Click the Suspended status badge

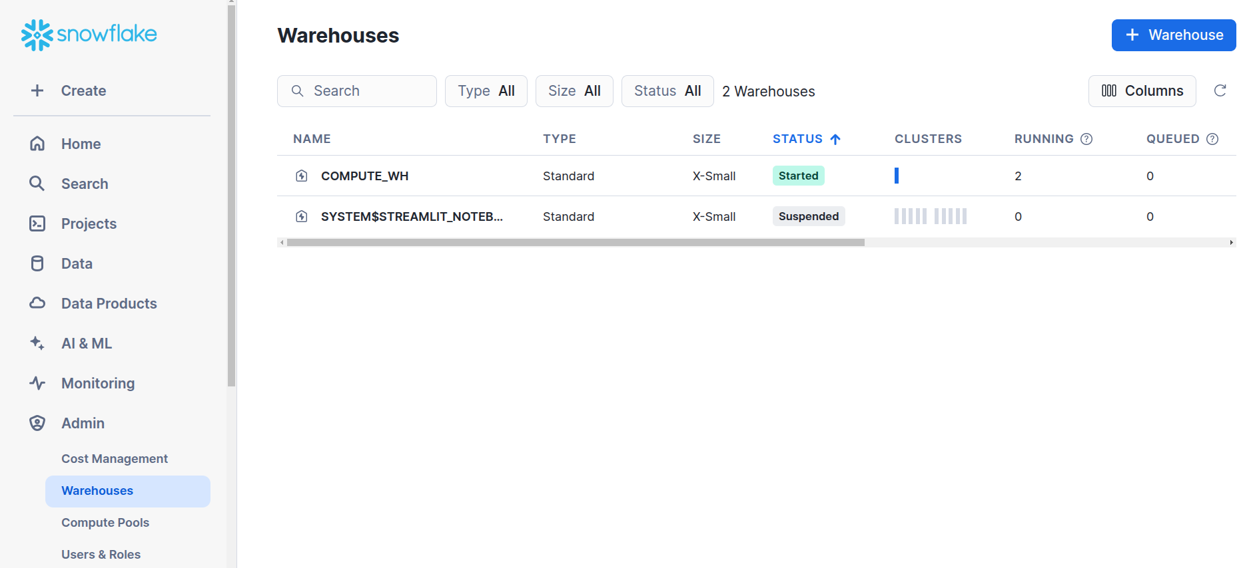tap(809, 216)
